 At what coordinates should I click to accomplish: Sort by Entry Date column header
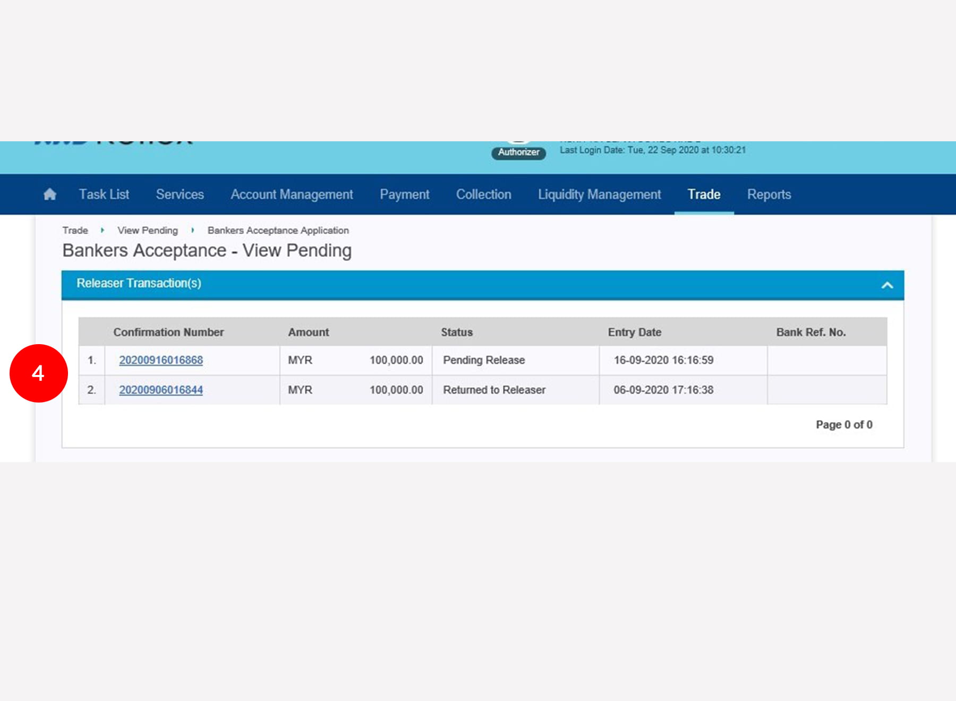(634, 332)
